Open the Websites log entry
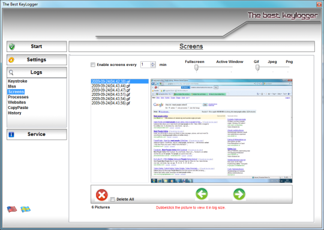 coord(17,102)
